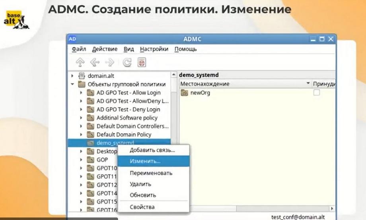Screen dimensions: 366x220
Task: Click the red manual icon in the toolbar
Action: tap(142, 62)
